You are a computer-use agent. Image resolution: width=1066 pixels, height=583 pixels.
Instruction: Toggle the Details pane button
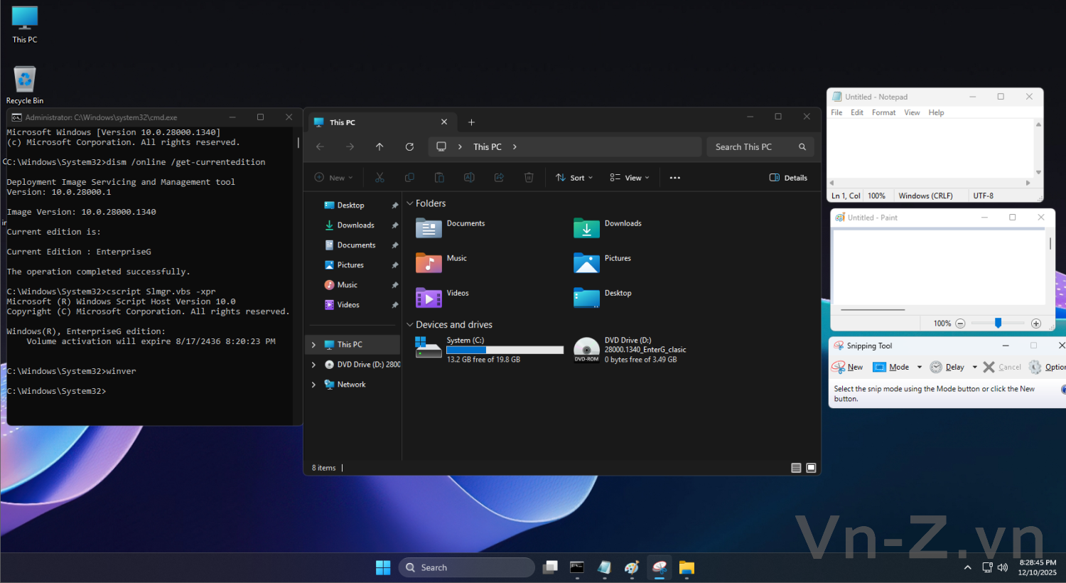788,178
